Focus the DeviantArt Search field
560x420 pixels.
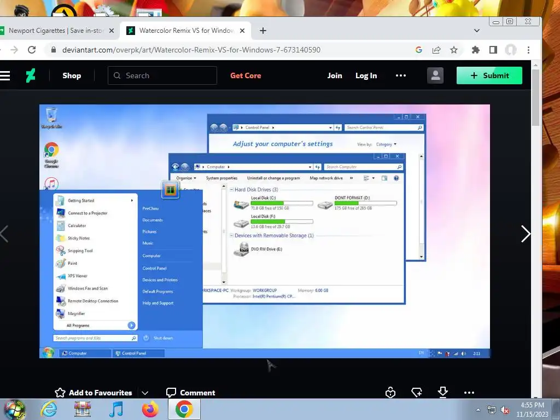[162, 75]
